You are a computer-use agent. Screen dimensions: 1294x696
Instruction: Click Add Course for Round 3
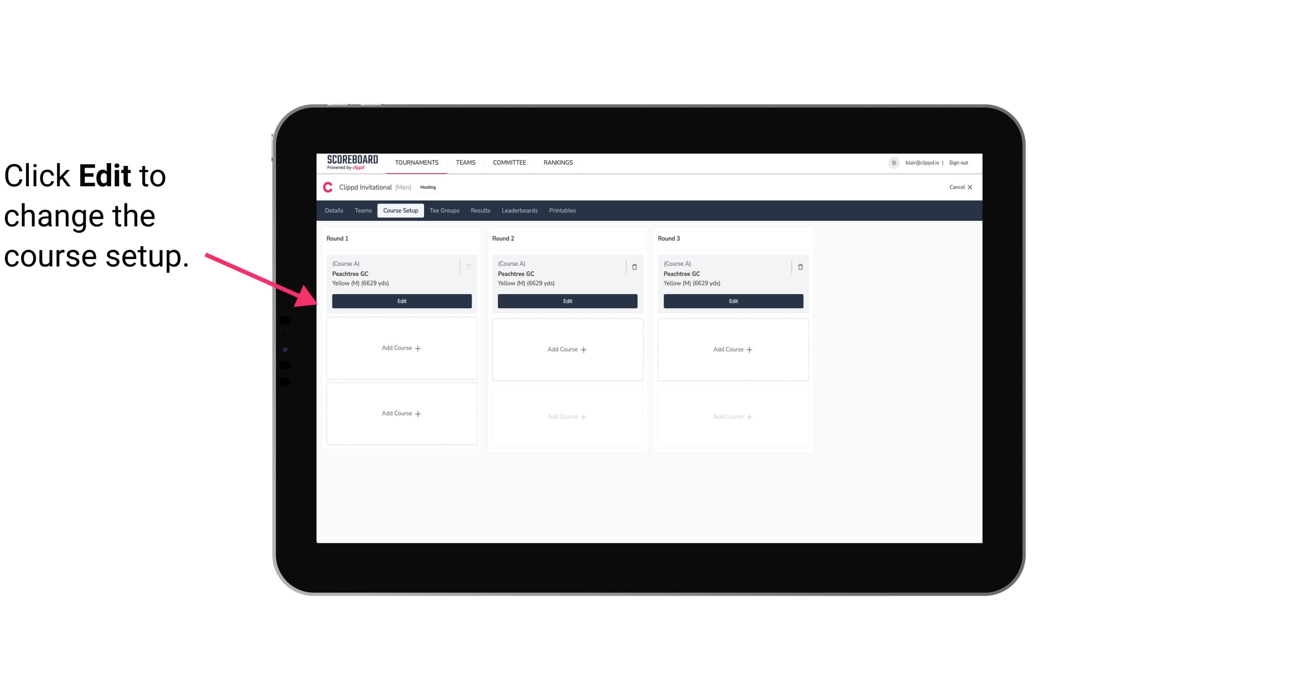tap(733, 349)
